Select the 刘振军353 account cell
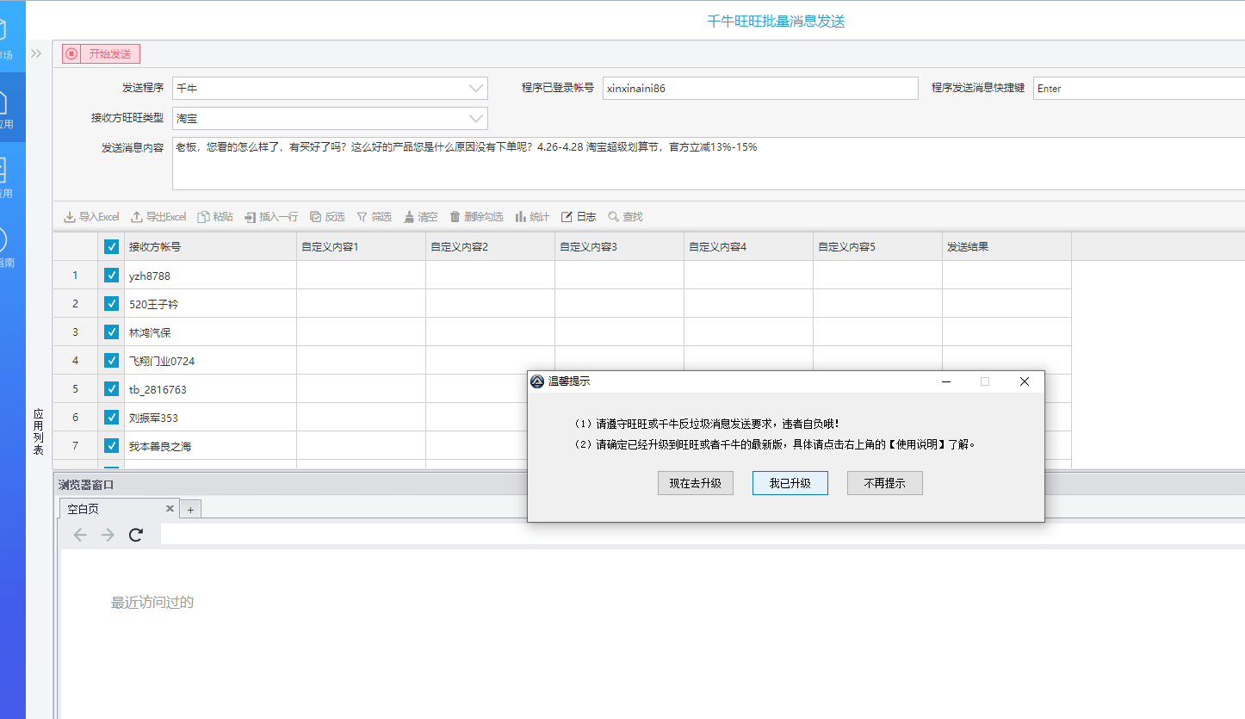 (x=210, y=418)
